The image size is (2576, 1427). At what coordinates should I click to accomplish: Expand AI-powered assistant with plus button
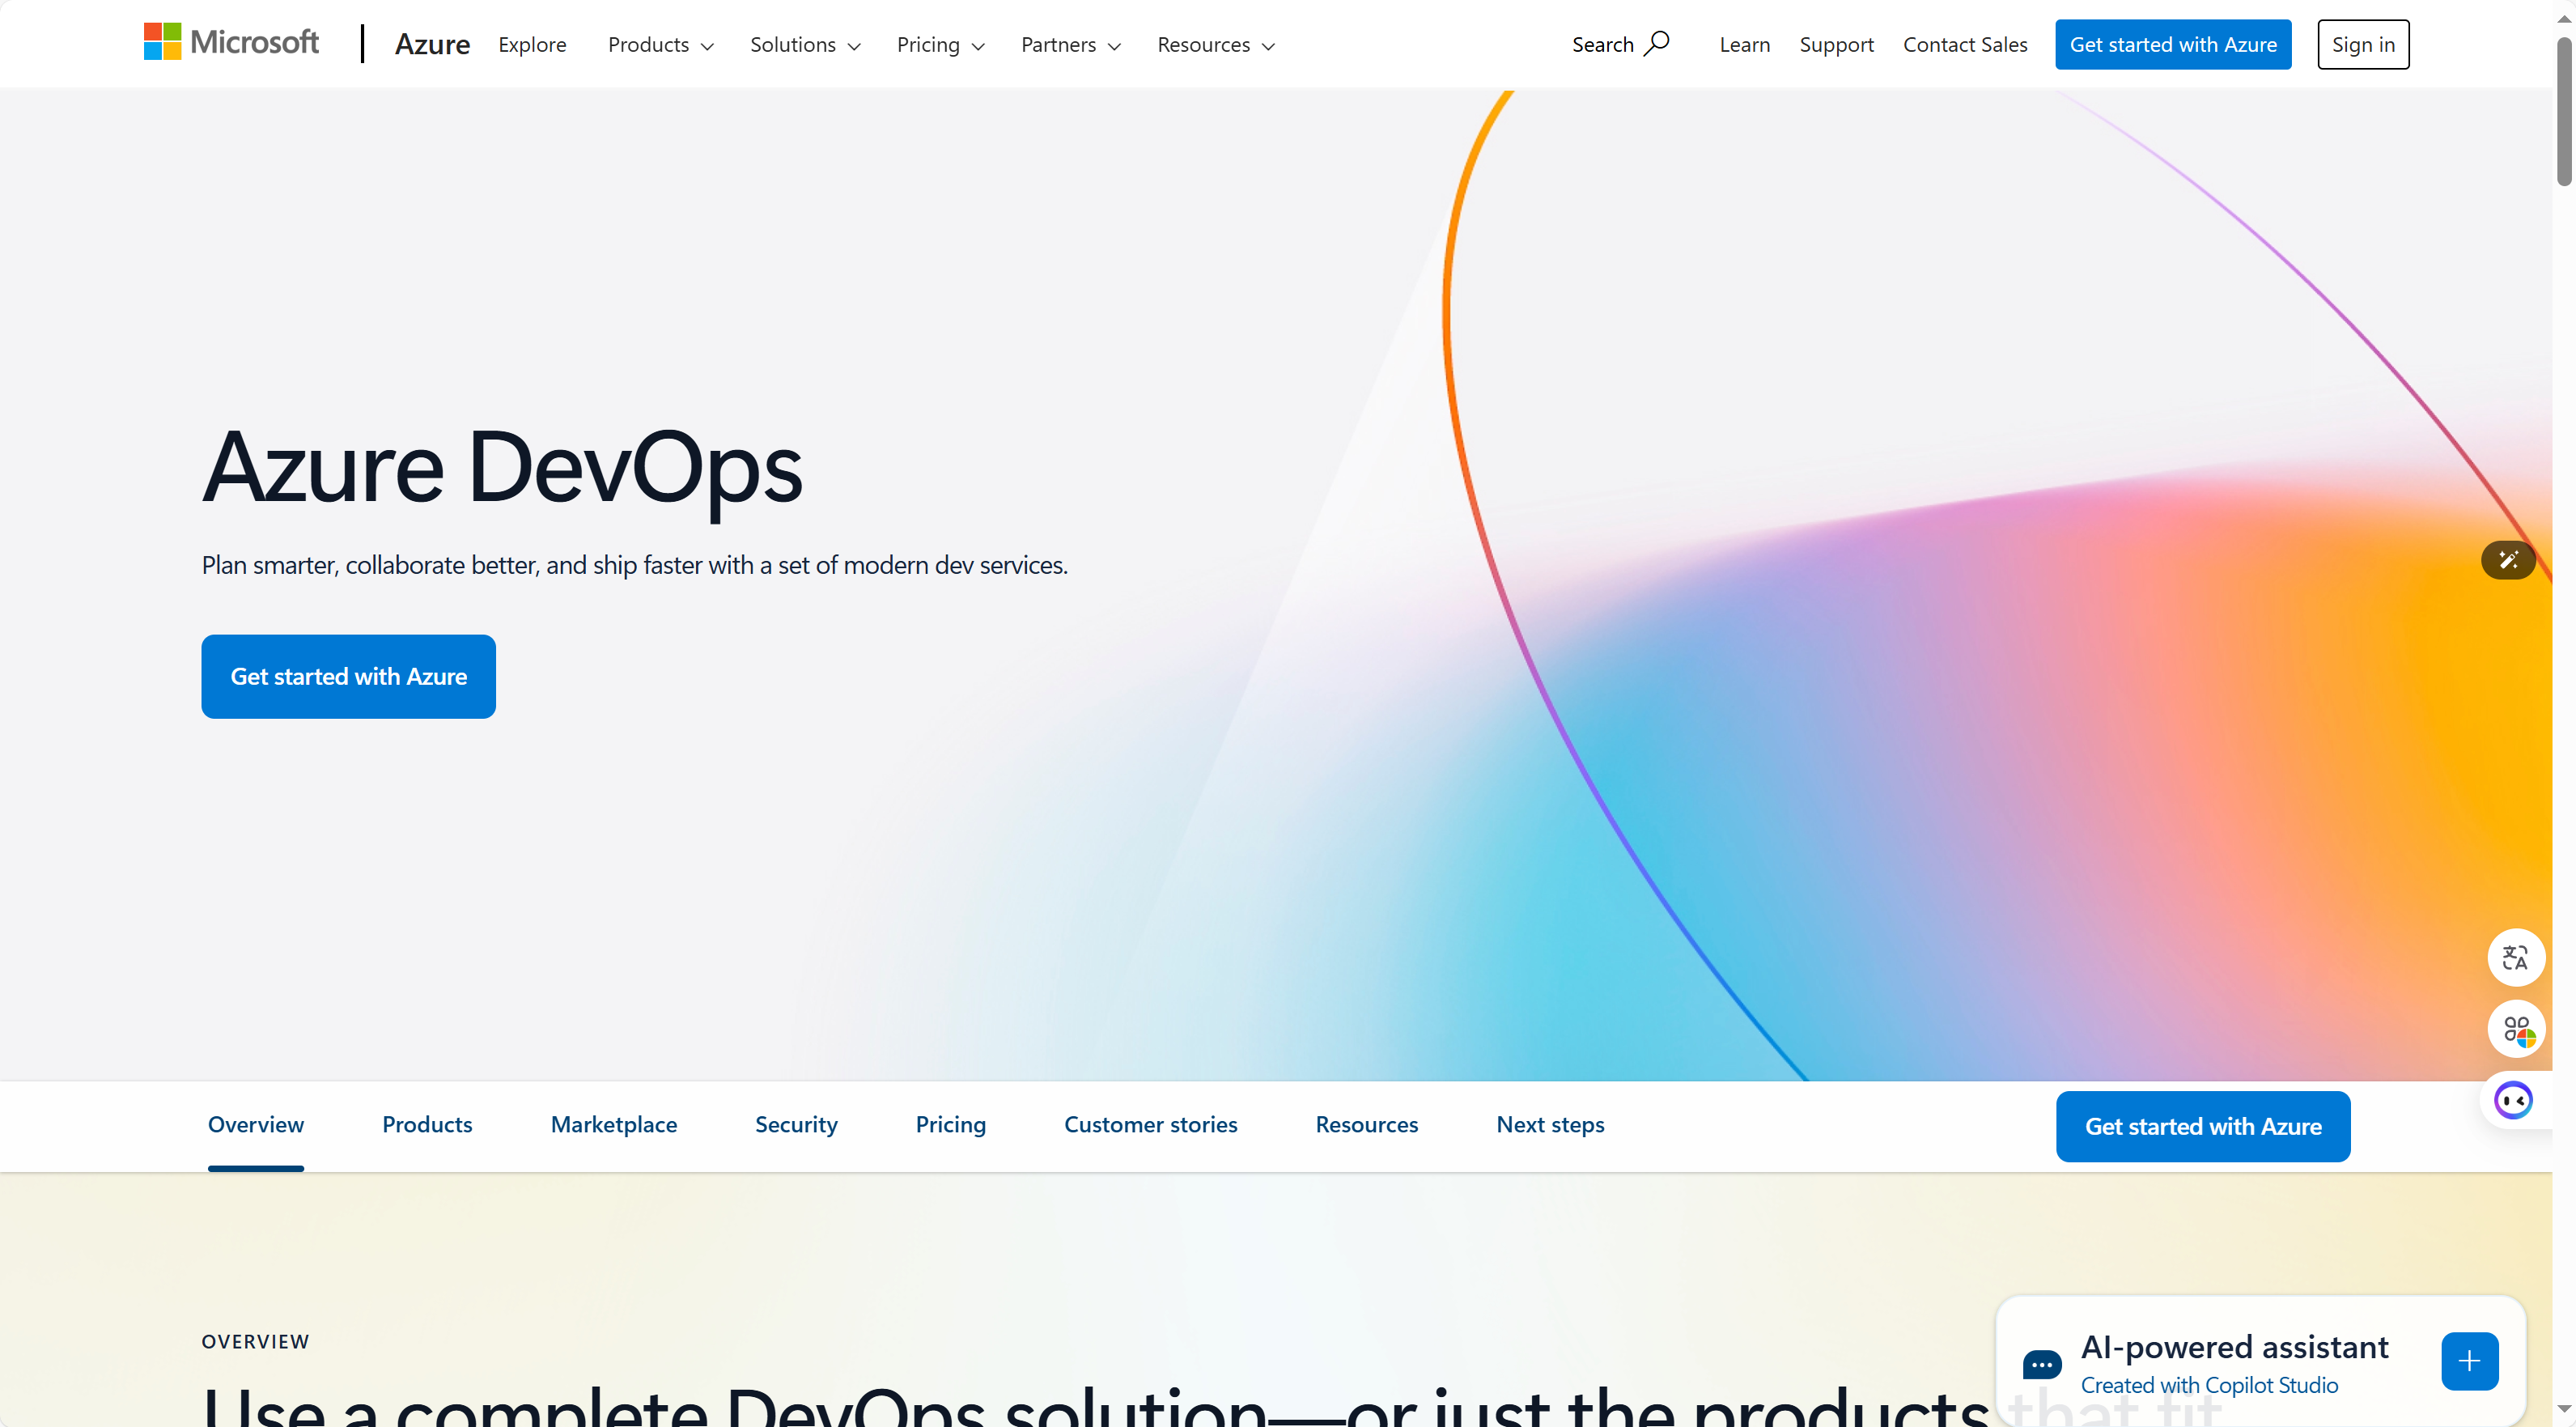(2470, 1361)
